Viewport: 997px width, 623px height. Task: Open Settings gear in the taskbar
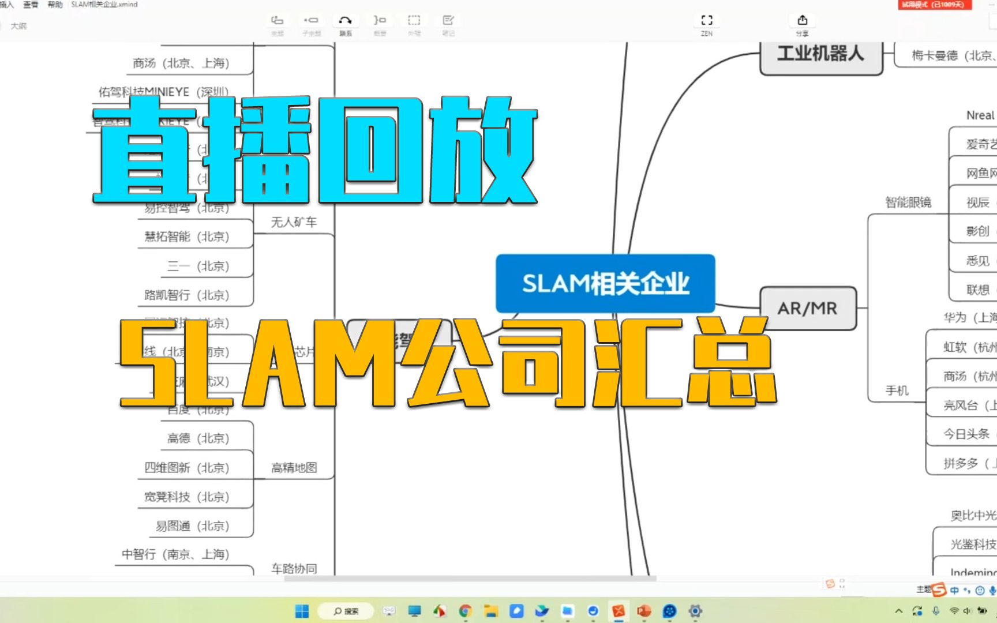(695, 611)
